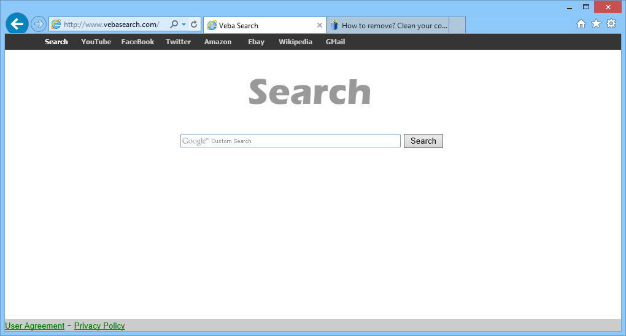Open the FaceBook link in navigation bar
Screen dimensions: 626x336
coord(137,42)
